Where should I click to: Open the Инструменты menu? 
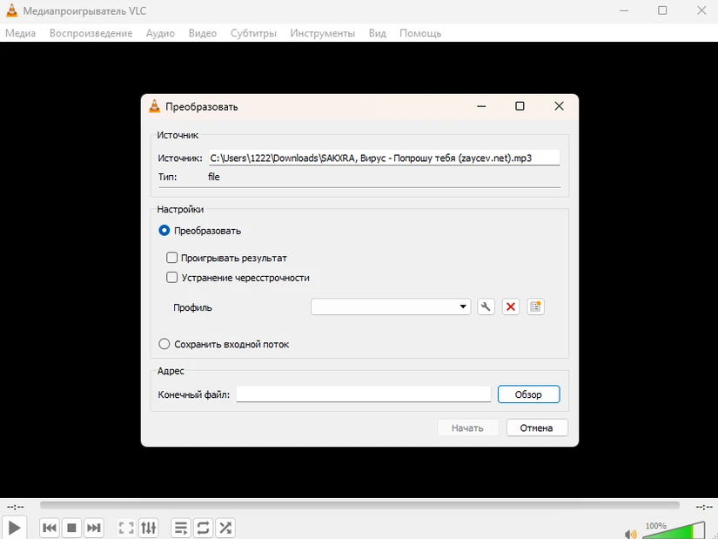coord(322,33)
